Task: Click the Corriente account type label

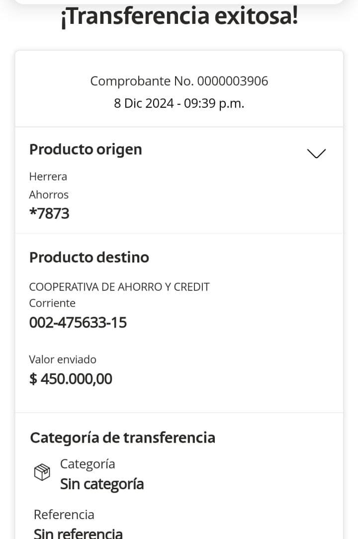Action: click(x=52, y=303)
